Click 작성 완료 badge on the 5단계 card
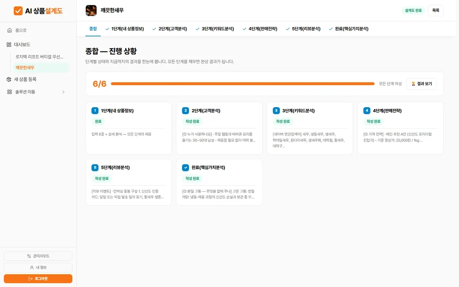The height and width of the screenshot is (287, 459). (102, 178)
